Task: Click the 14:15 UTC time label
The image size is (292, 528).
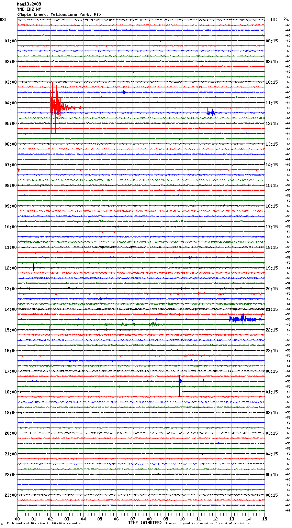Action: [x=272, y=165]
